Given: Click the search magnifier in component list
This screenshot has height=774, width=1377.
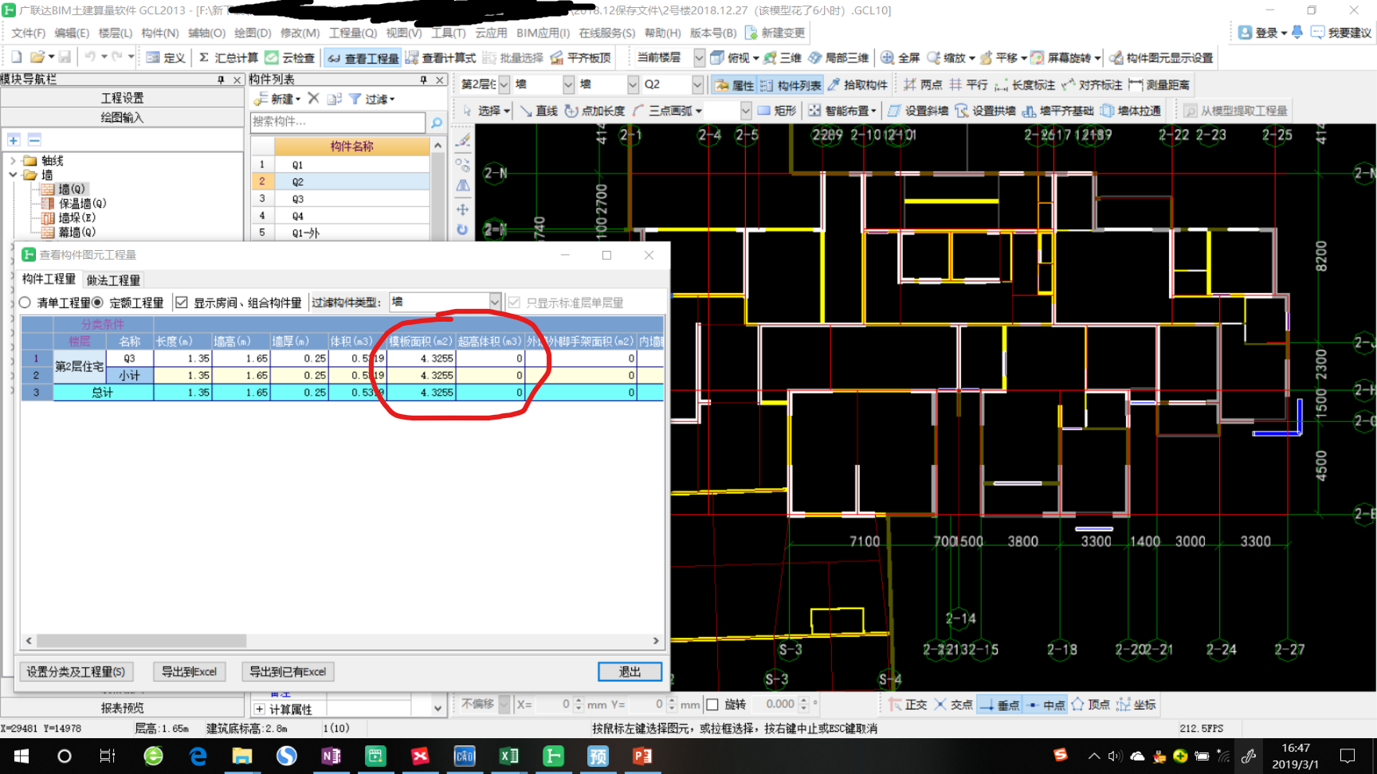Looking at the screenshot, I should coord(437,123).
